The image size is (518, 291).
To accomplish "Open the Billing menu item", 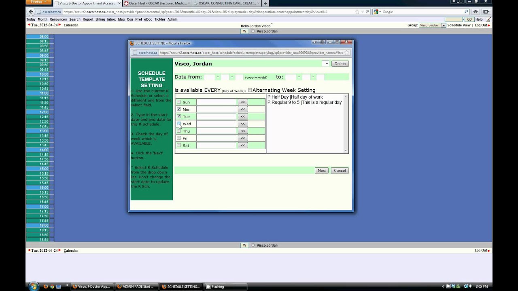I will (100, 19).
